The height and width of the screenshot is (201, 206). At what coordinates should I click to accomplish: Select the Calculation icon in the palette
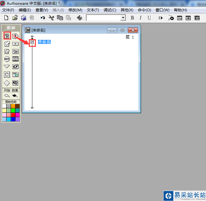(x=16, y=44)
